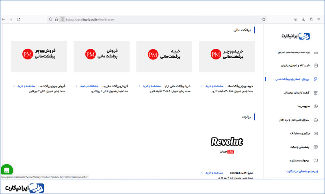This screenshot has width=325, height=194.
Task: Open the Revolut account charge image
Action: coord(227,145)
